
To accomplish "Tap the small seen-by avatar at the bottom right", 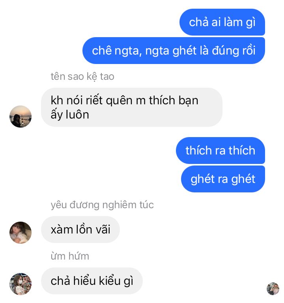I will coord(273,289).
